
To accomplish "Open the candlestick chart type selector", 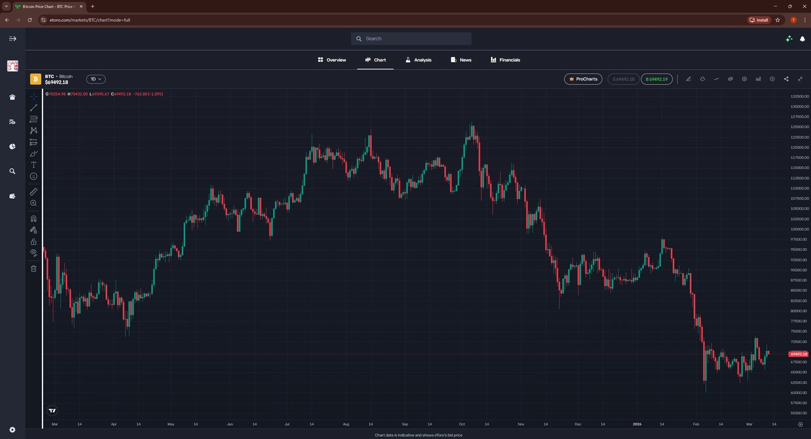I will point(731,79).
